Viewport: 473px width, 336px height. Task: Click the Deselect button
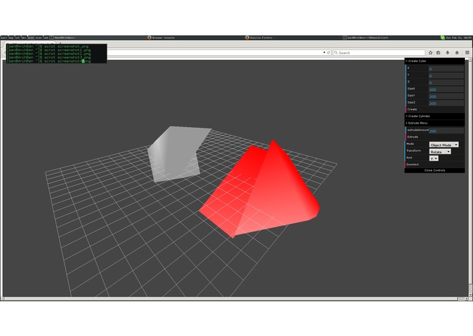coord(435,164)
